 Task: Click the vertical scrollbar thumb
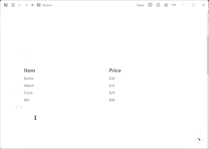208,55
